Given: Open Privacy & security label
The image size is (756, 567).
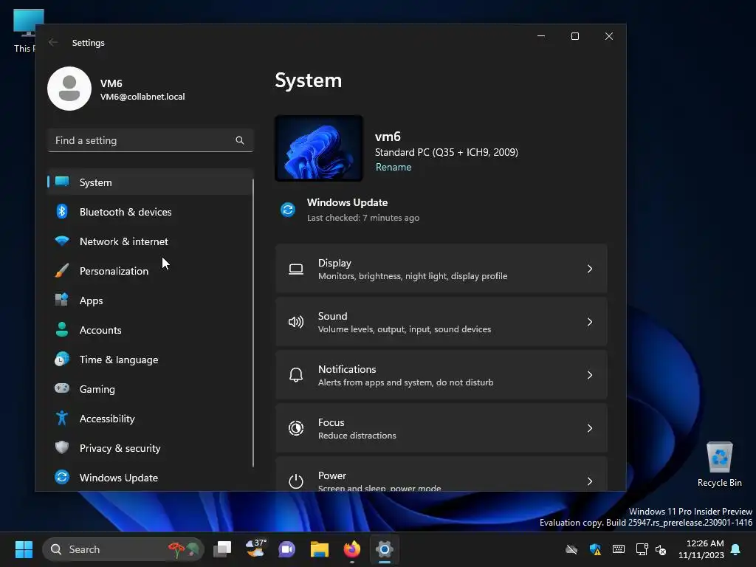Looking at the screenshot, I should tap(120, 448).
